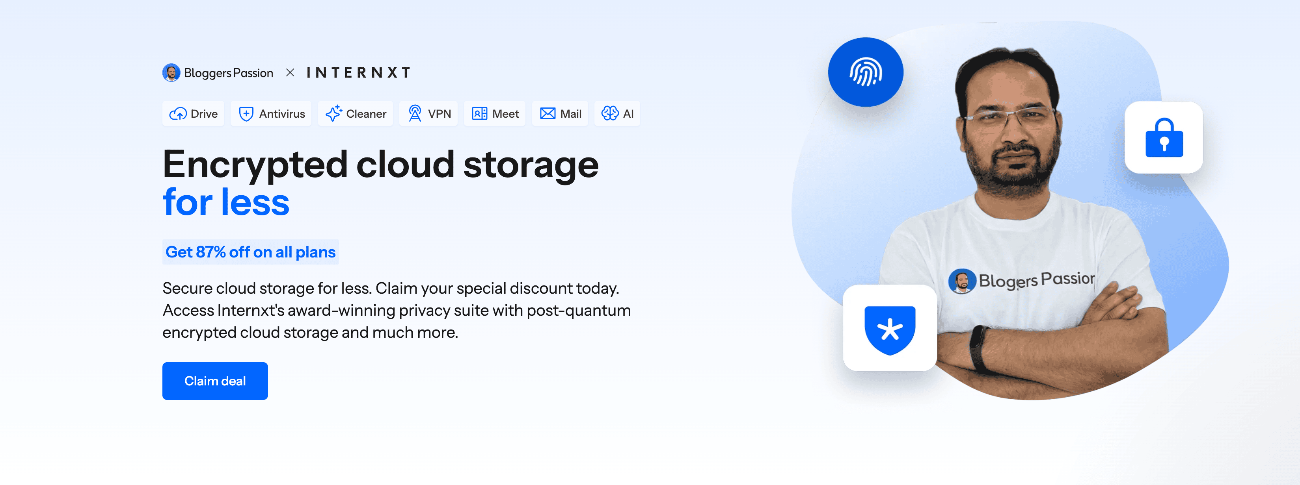Viewport: 1300px width, 485px height.
Task: Click the Bloggers Passion avatar logo
Action: pos(171,72)
